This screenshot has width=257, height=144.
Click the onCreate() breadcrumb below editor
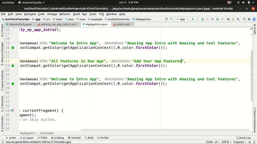pos(47,133)
